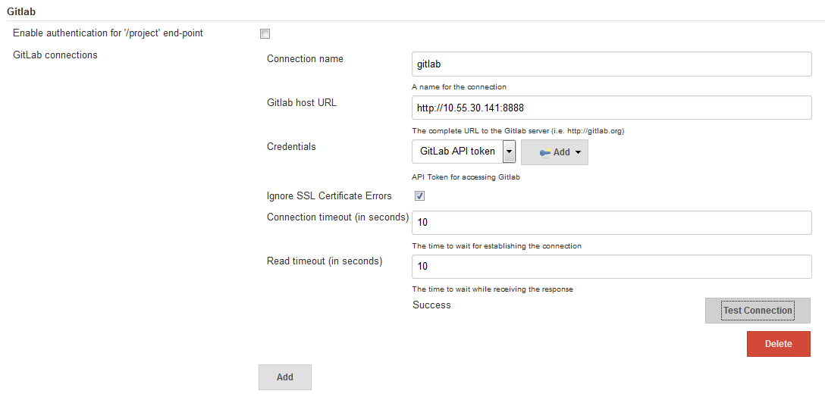This screenshot has width=825, height=400.
Task: Expand the caret on the credentials Add button
Action: [x=578, y=152]
